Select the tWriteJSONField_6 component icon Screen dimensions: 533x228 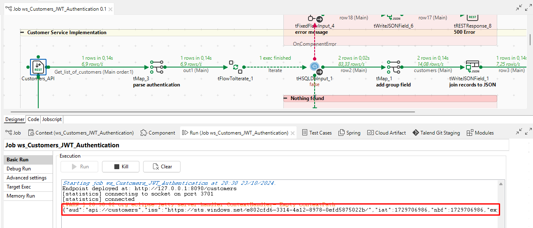(394, 17)
